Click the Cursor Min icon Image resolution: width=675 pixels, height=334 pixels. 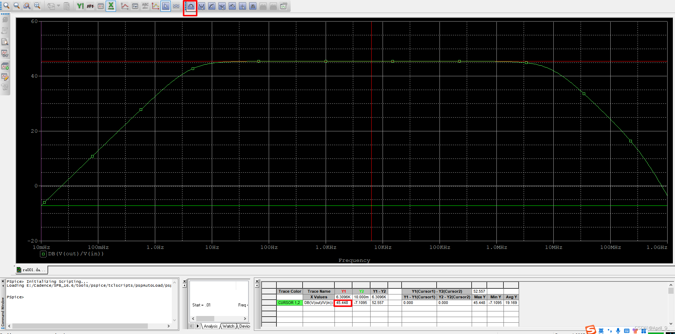(x=222, y=6)
